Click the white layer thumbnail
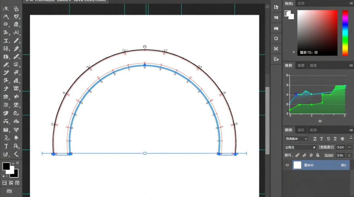This screenshot has width=354, height=197. [x=297, y=165]
